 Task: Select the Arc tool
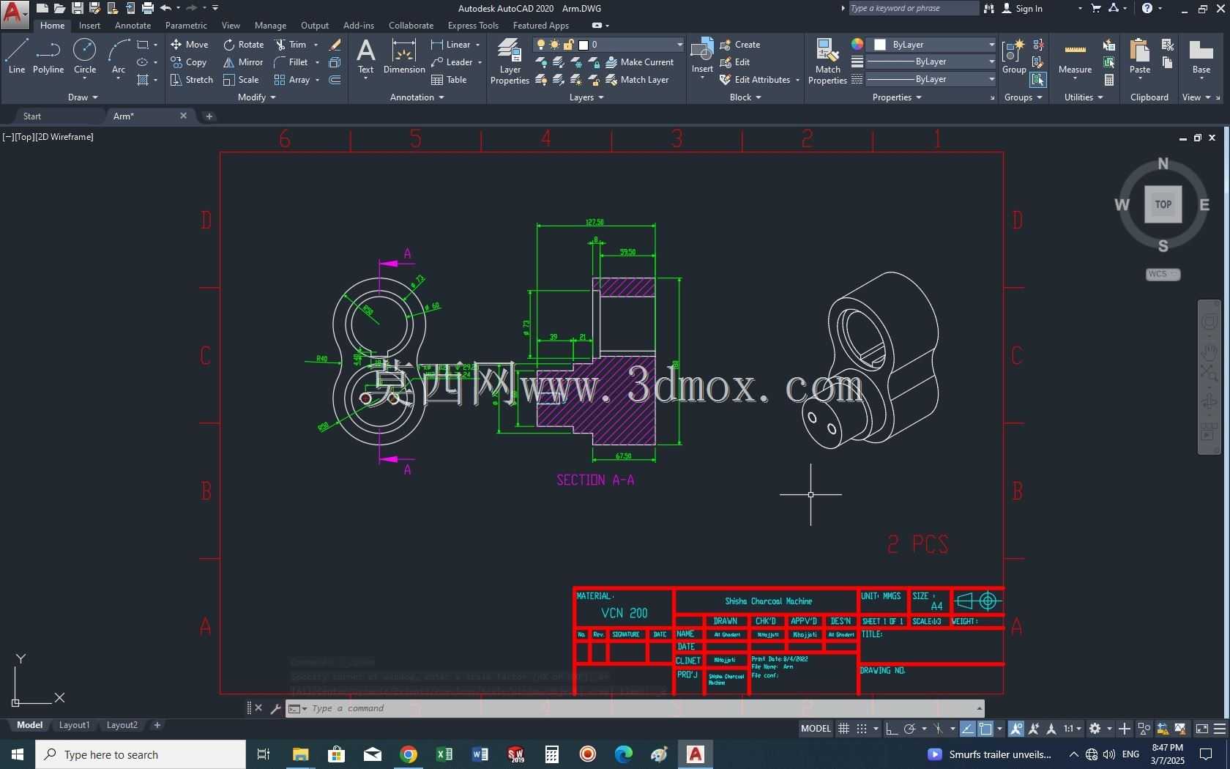pyautogui.click(x=119, y=56)
